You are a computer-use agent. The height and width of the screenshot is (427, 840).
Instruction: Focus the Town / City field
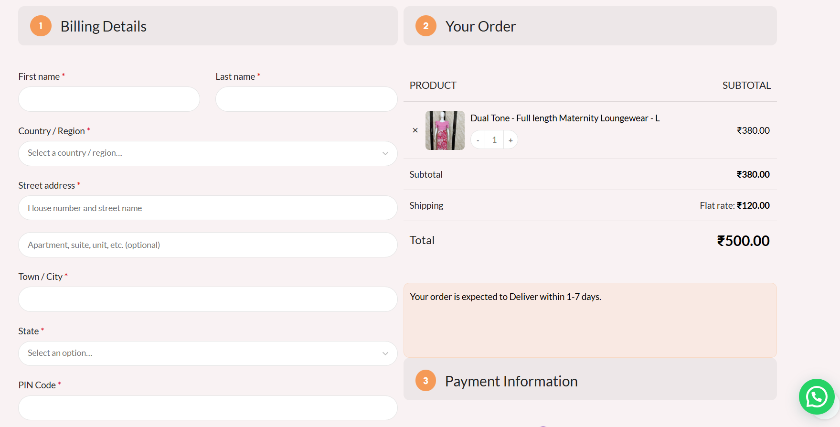(x=208, y=299)
